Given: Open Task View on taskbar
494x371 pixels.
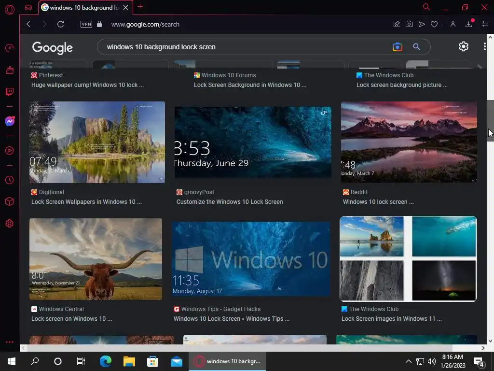Looking at the screenshot, I should pyautogui.click(x=81, y=361).
